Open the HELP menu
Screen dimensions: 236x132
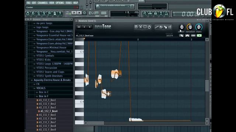76,3
